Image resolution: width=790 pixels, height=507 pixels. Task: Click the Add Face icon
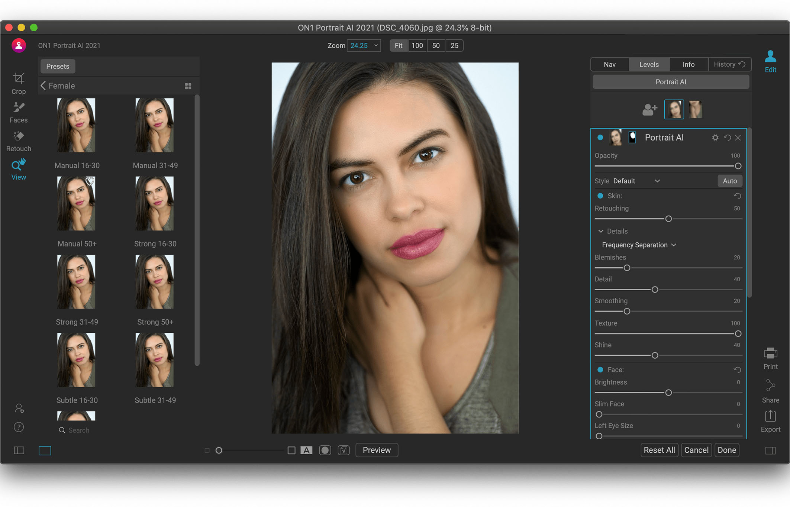(x=649, y=110)
